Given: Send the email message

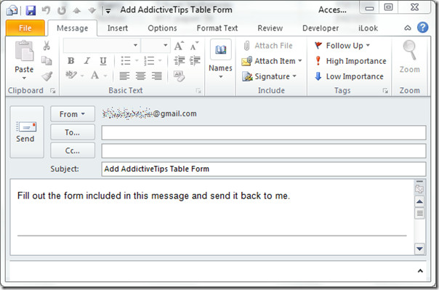Looking at the screenshot, I should tap(27, 132).
